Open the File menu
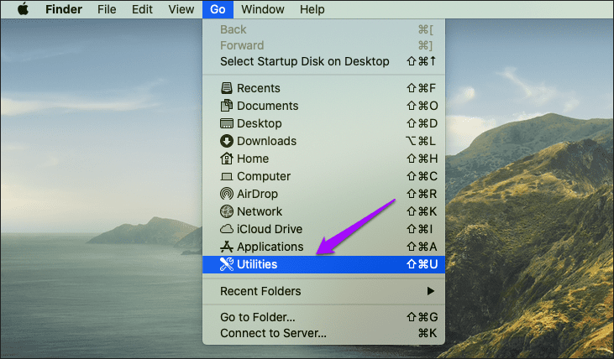 (x=107, y=9)
